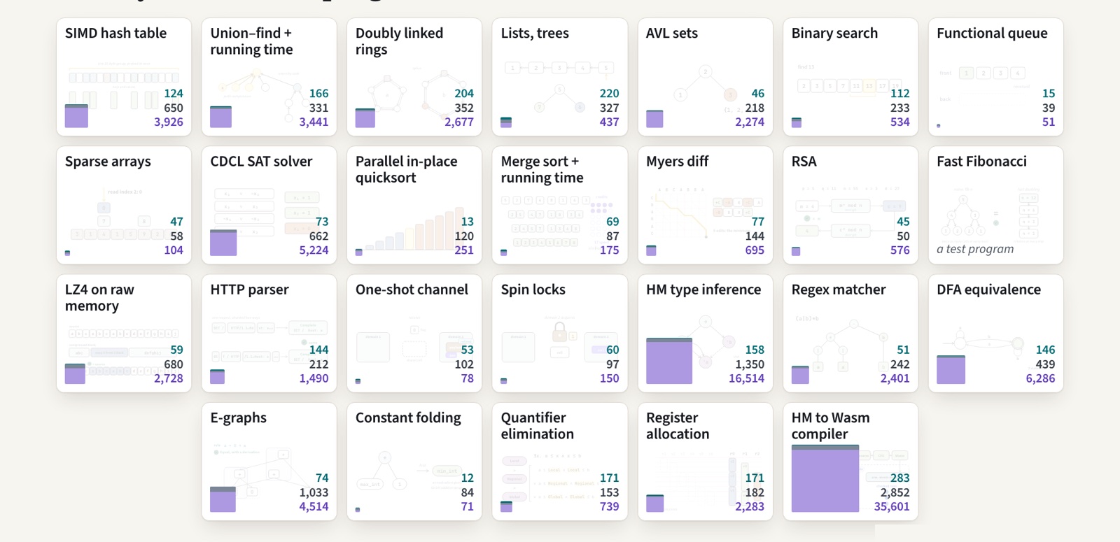Open the E-graphs example card
This screenshot has height=542, width=1120.
[269, 462]
